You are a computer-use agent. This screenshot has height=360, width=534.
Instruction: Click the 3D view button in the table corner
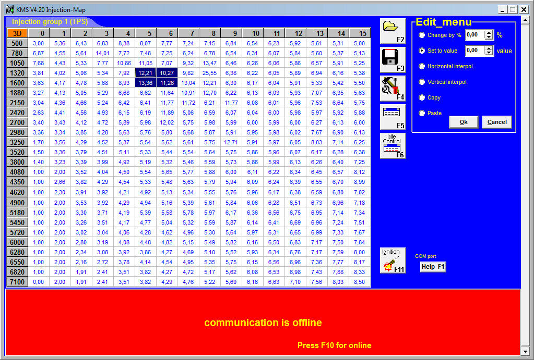click(x=17, y=33)
